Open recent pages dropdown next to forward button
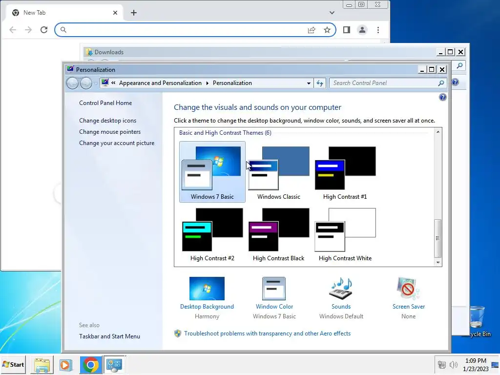 (x=96, y=83)
